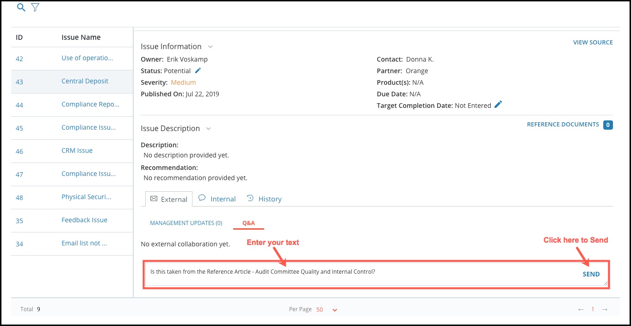Select the Central Deposit issue

click(85, 81)
